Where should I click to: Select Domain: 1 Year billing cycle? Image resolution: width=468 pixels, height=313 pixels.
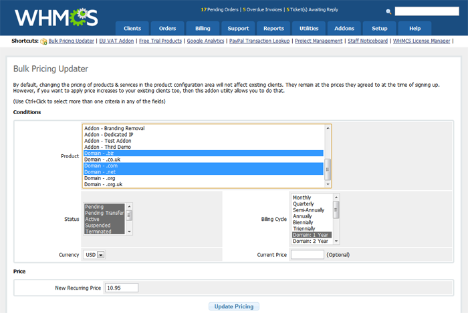tap(312, 235)
